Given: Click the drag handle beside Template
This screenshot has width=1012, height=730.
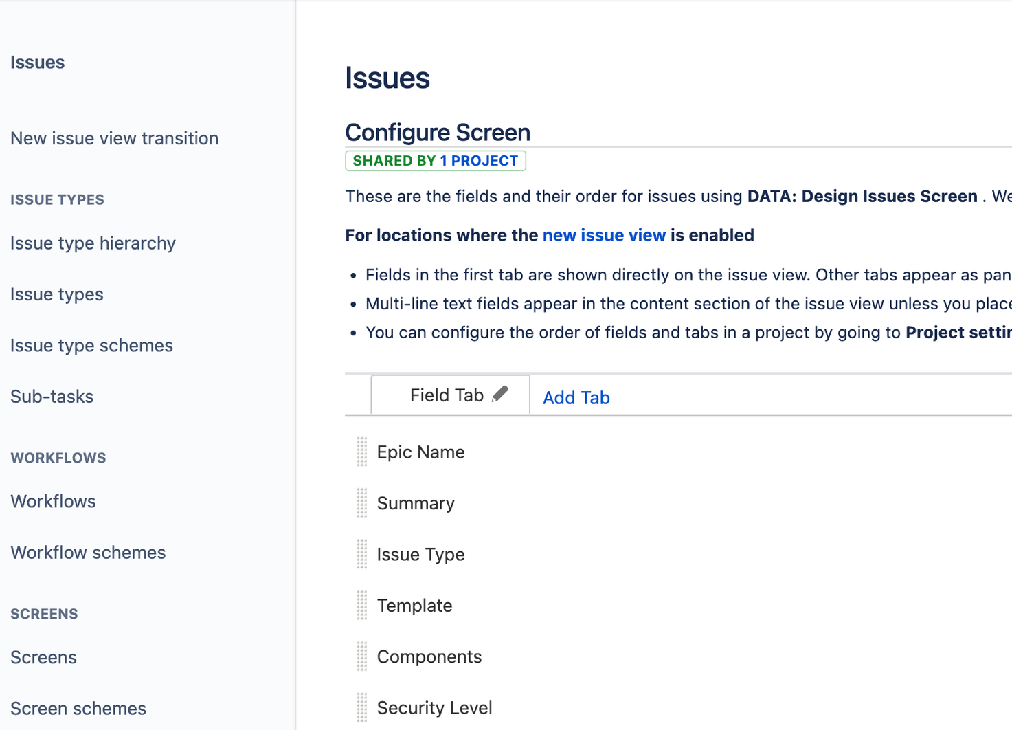Looking at the screenshot, I should tap(361, 606).
